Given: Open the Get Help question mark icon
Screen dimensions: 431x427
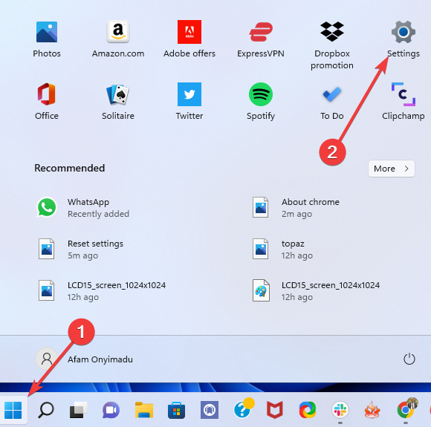Looking at the screenshot, I should [x=243, y=409].
